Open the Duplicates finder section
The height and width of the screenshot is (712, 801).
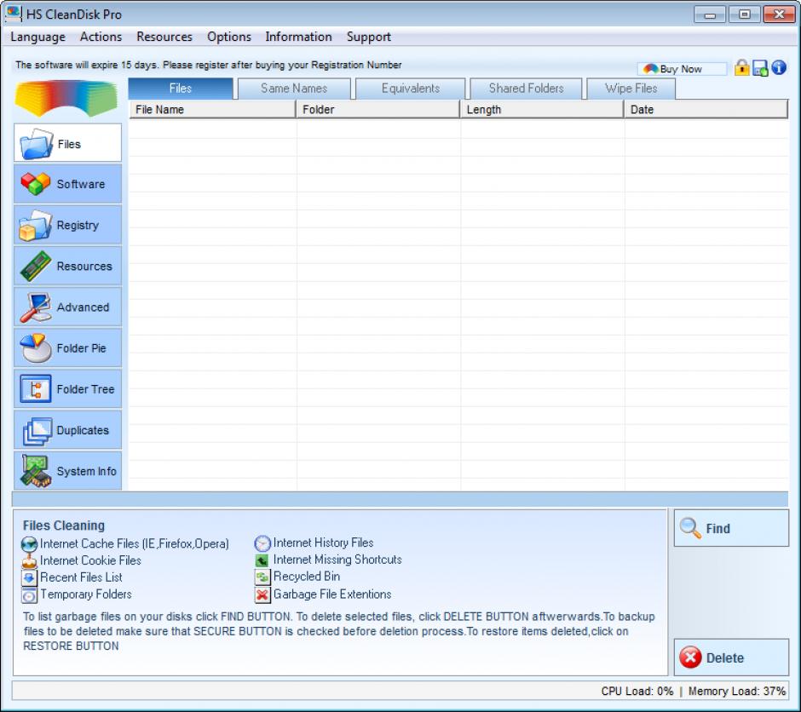click(x=68, y=430)
